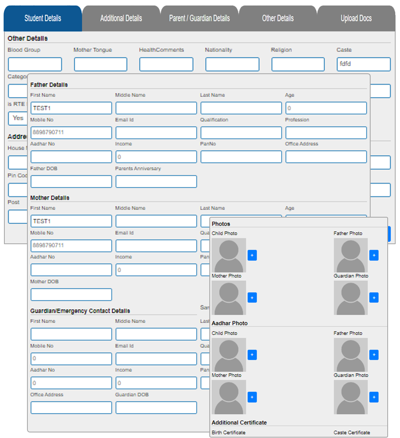The image size is (400, 438).
Task: Click Mother Photo avatar under Aadhar Photo
Action: [x=229, y=397]
